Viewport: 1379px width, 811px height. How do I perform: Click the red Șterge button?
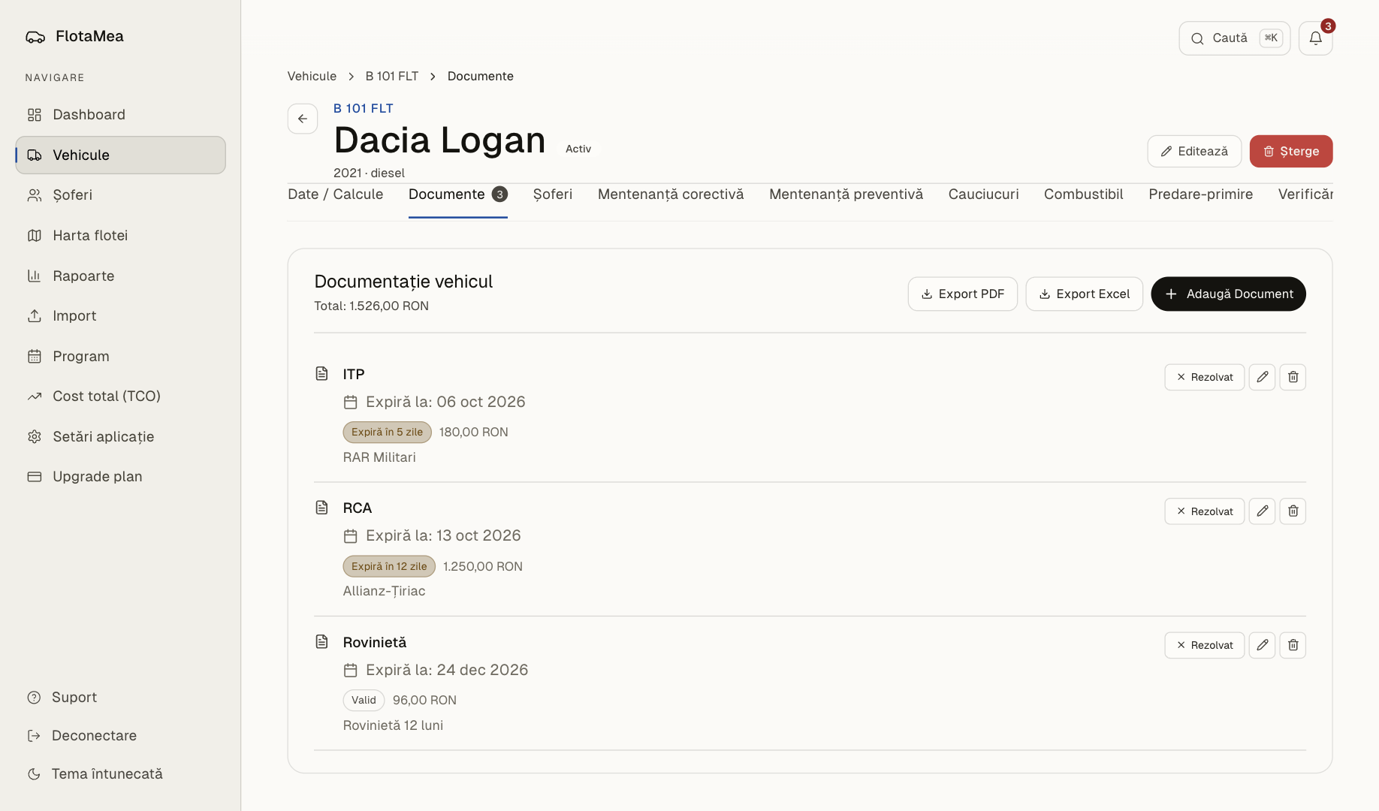(x=1290, y=151)
